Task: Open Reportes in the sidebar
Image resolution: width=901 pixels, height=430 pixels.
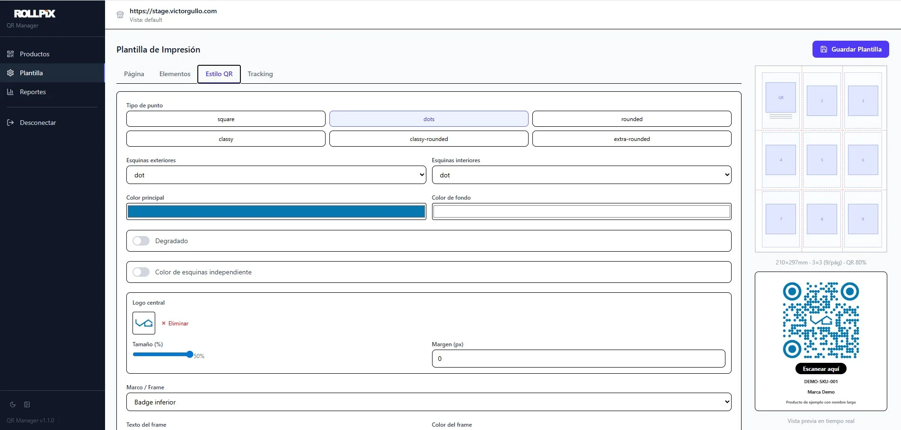Action: (x=52, y=92)
